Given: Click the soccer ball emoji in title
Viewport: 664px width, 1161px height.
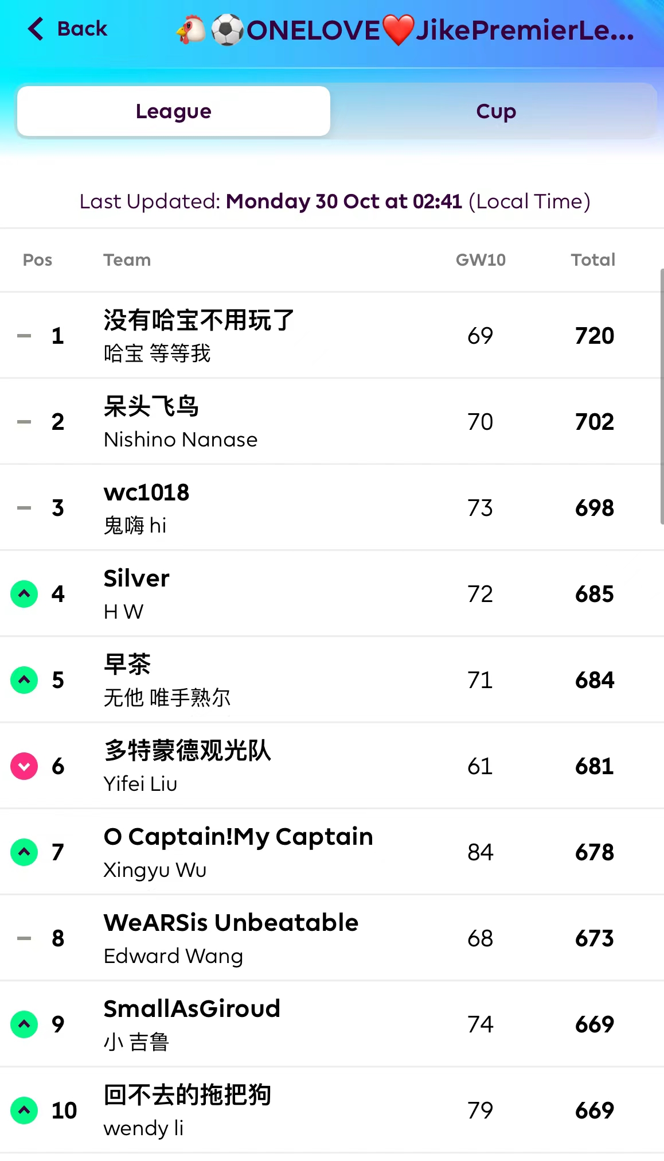Looking at the screenshot, I should [x=227, y=30].
